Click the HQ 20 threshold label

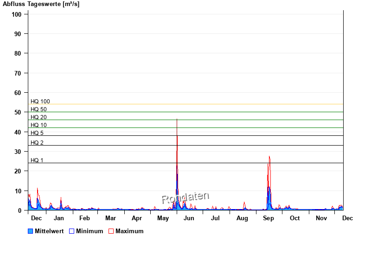pos(38,117)
